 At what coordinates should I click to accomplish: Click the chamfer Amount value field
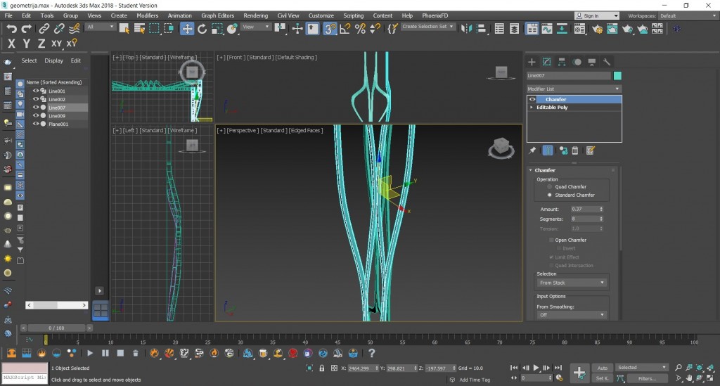tap(584, 209)
